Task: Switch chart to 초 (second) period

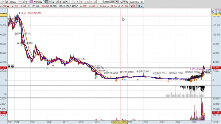Action: (x=64, y=2)
